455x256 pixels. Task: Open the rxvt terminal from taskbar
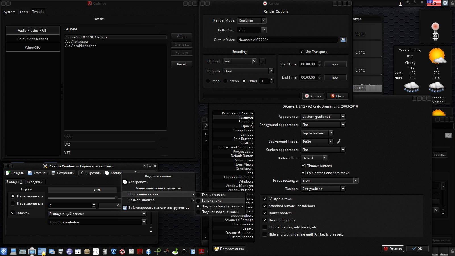tap(78, 251)
